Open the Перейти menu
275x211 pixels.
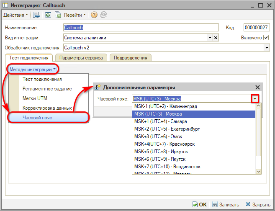pos(75,15)
